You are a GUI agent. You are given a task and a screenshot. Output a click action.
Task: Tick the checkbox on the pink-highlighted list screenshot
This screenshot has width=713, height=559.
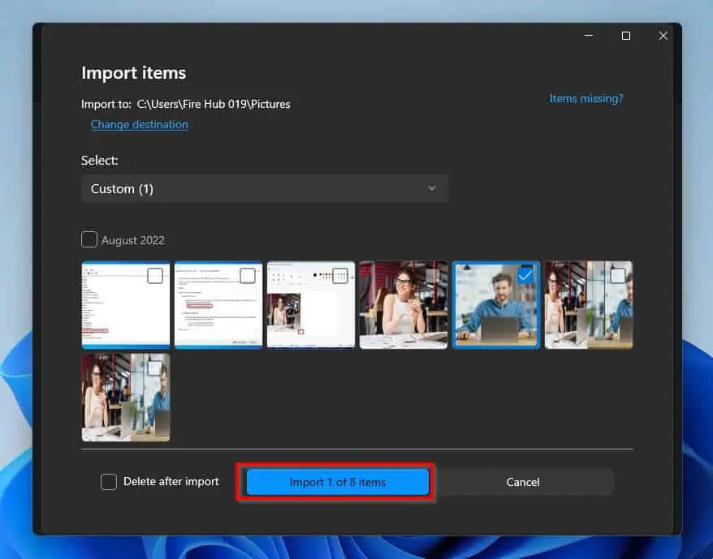click(x=155, y=275)
